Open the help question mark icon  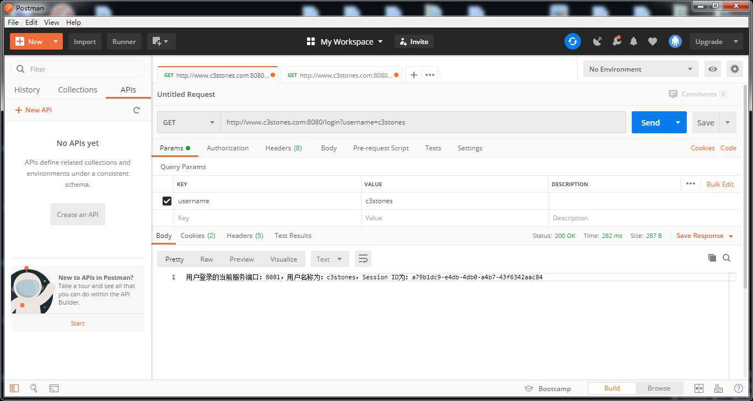click(x=738, y=388)
